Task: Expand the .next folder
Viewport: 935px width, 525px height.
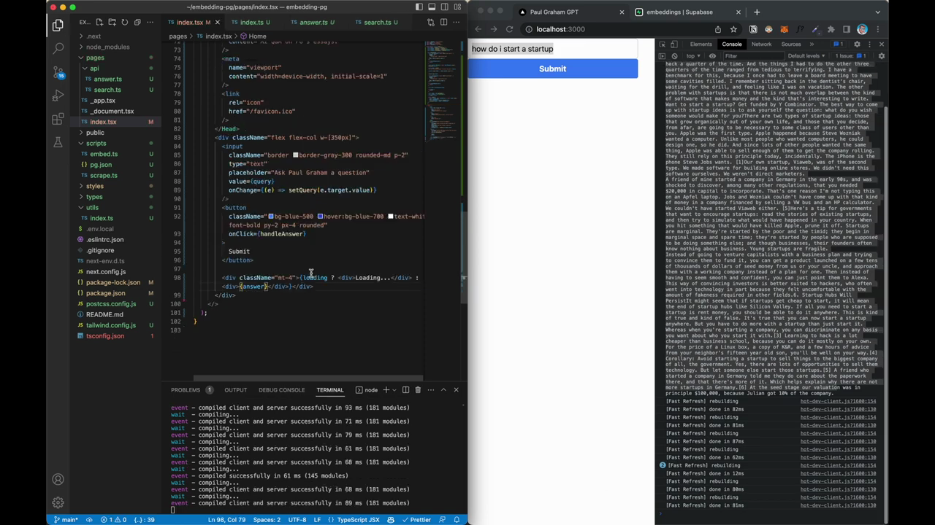Action: point(93,36)
